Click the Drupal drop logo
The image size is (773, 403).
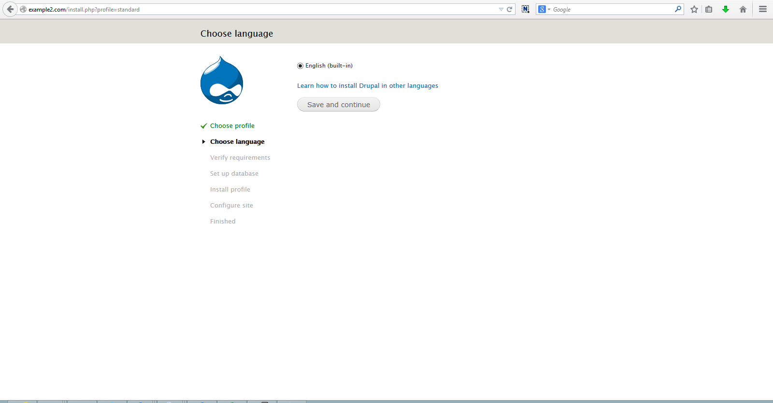pyautogui.click(x=222, y=80)
